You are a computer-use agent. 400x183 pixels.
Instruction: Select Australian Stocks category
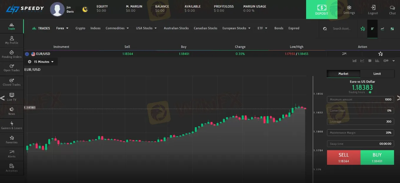point(176,28)
